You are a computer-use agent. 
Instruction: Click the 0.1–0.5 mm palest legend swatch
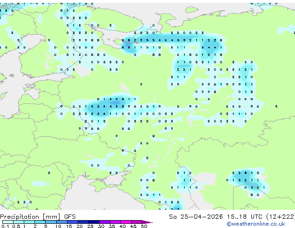(8, 222)
